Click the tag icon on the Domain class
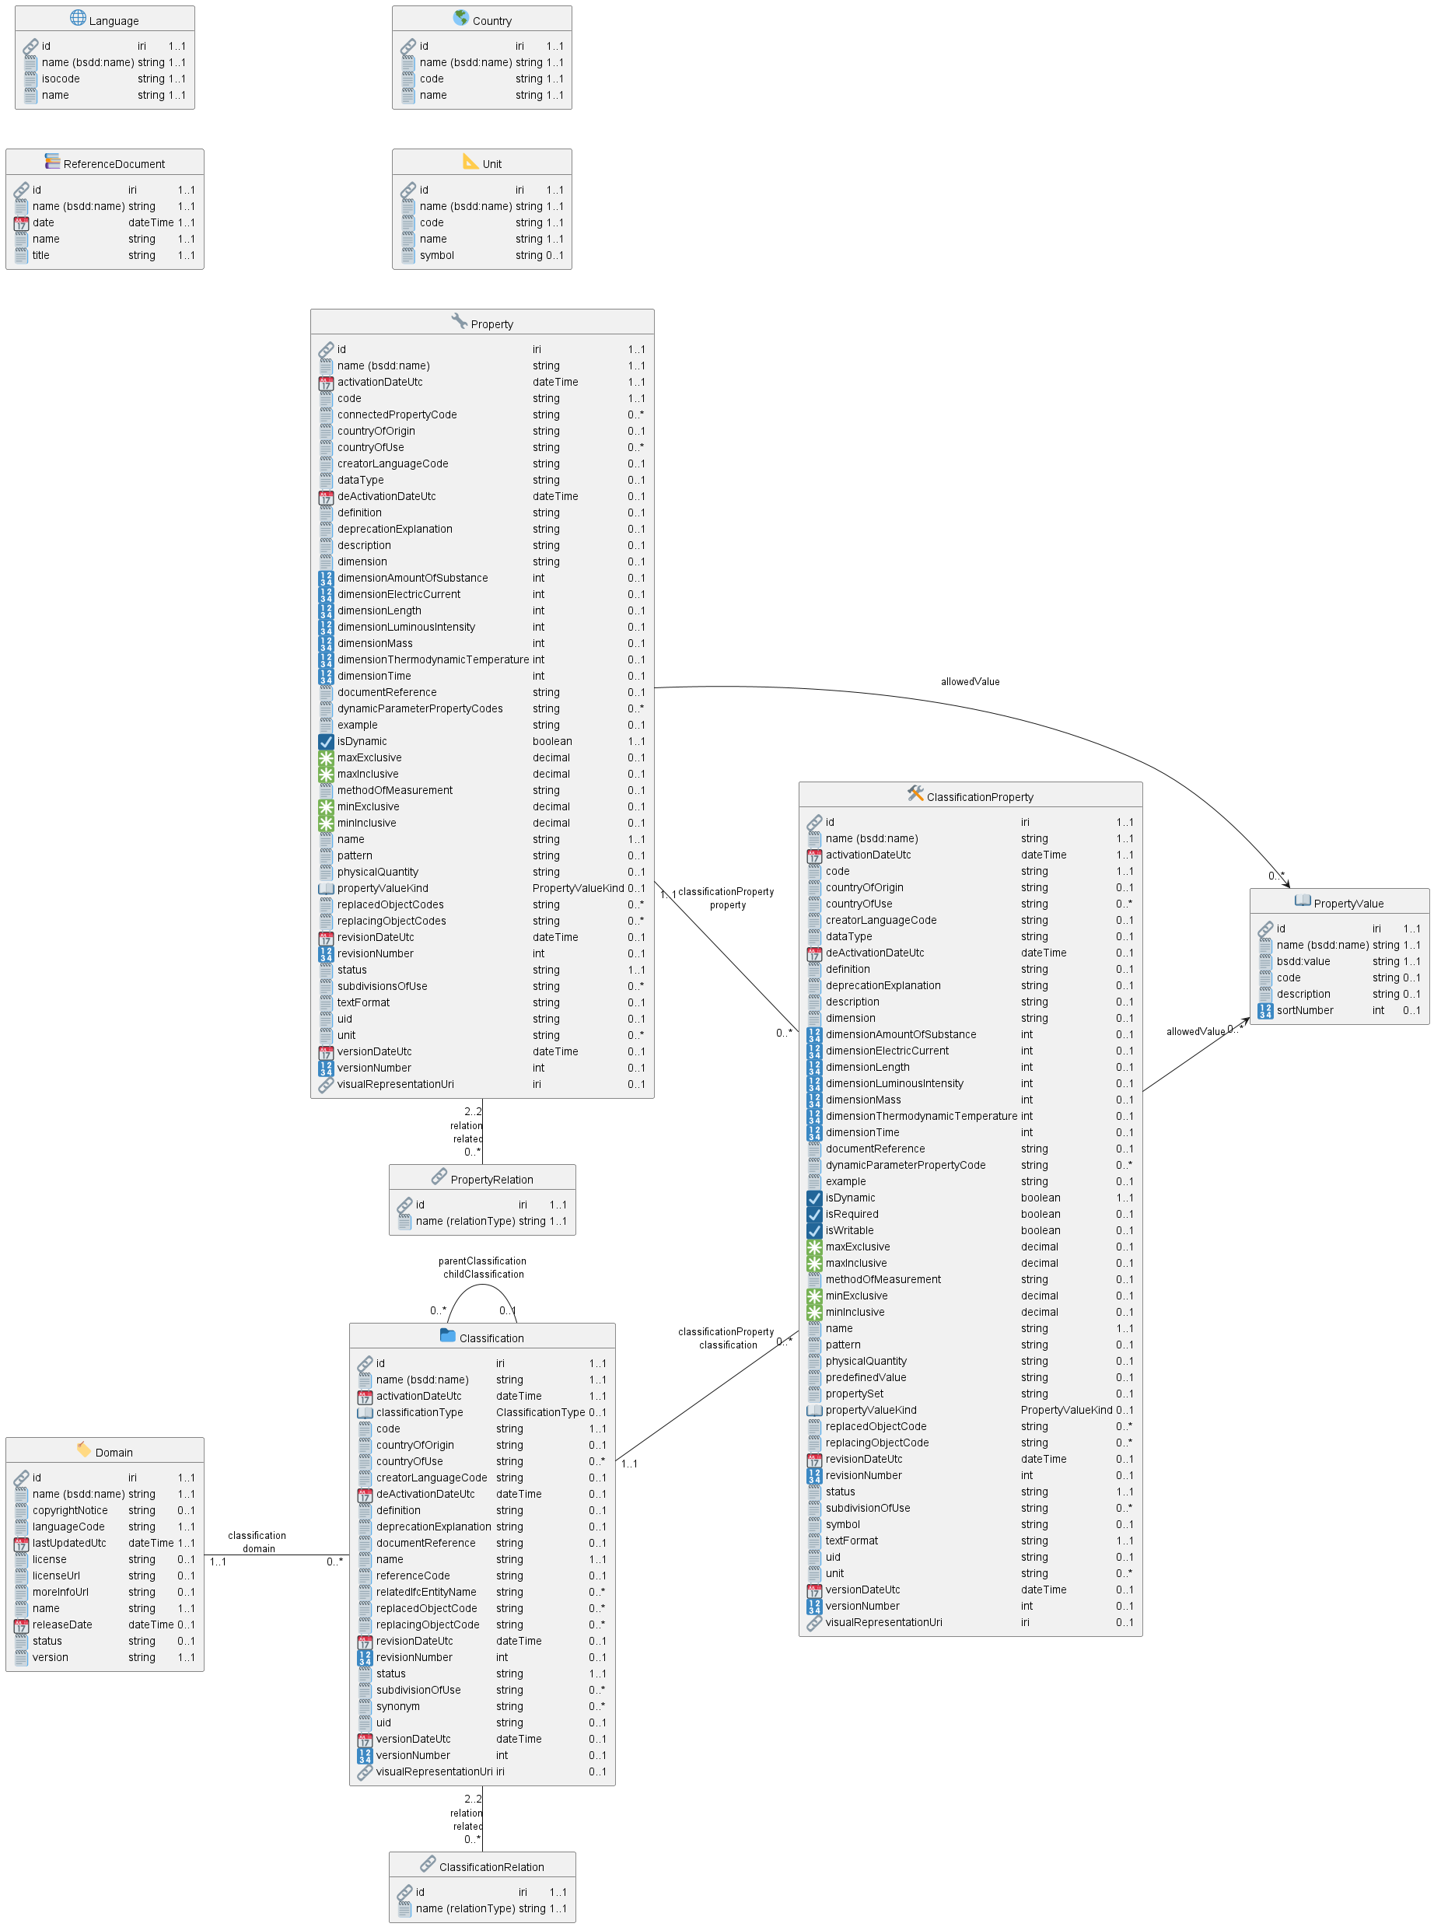The width and height of the screenshot is (1434, 1927). click(84, 1450)
